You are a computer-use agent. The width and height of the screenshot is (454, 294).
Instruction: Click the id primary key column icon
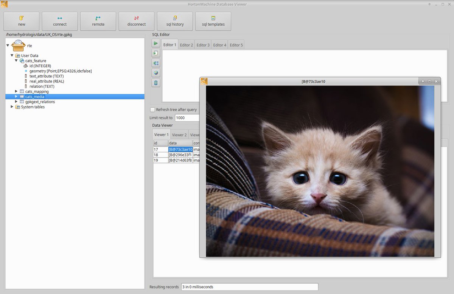(26, 66)
